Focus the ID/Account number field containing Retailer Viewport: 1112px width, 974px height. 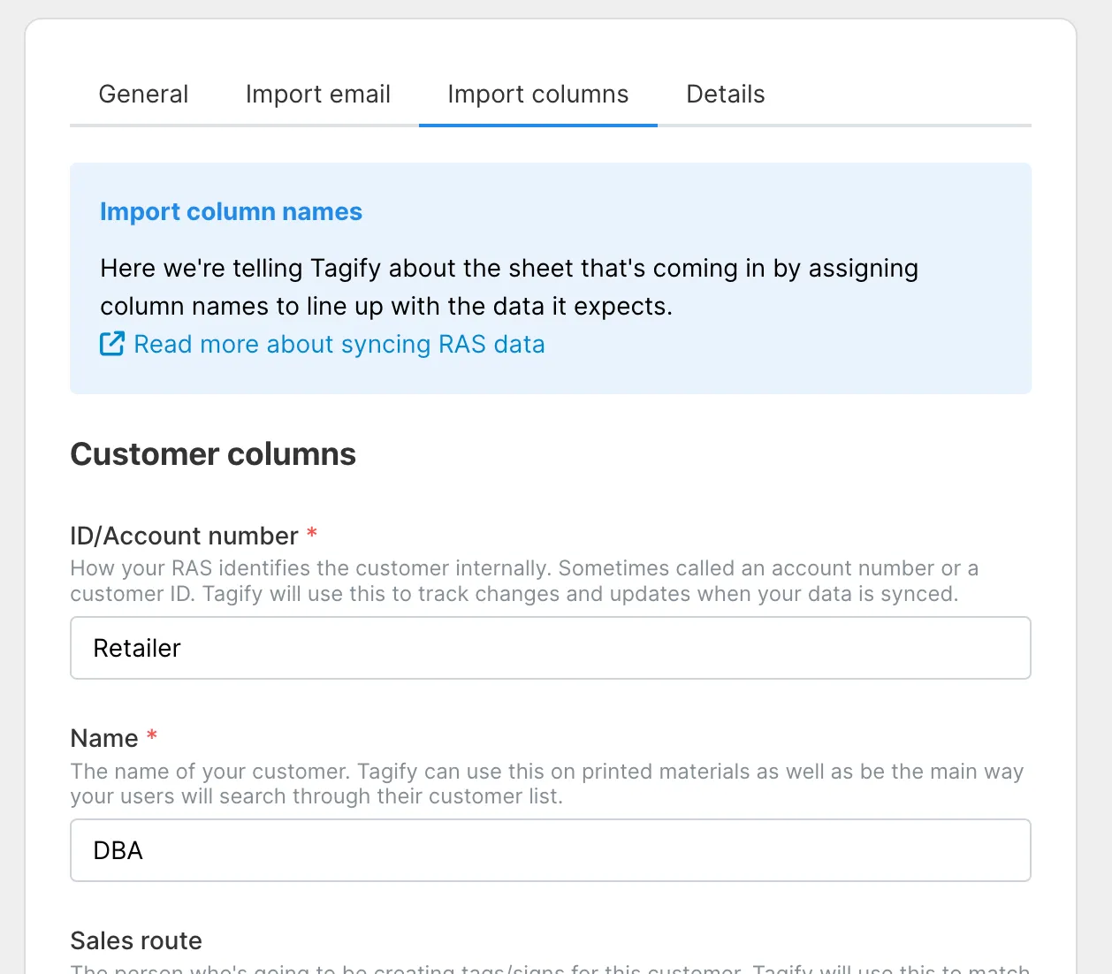point(551,648)
